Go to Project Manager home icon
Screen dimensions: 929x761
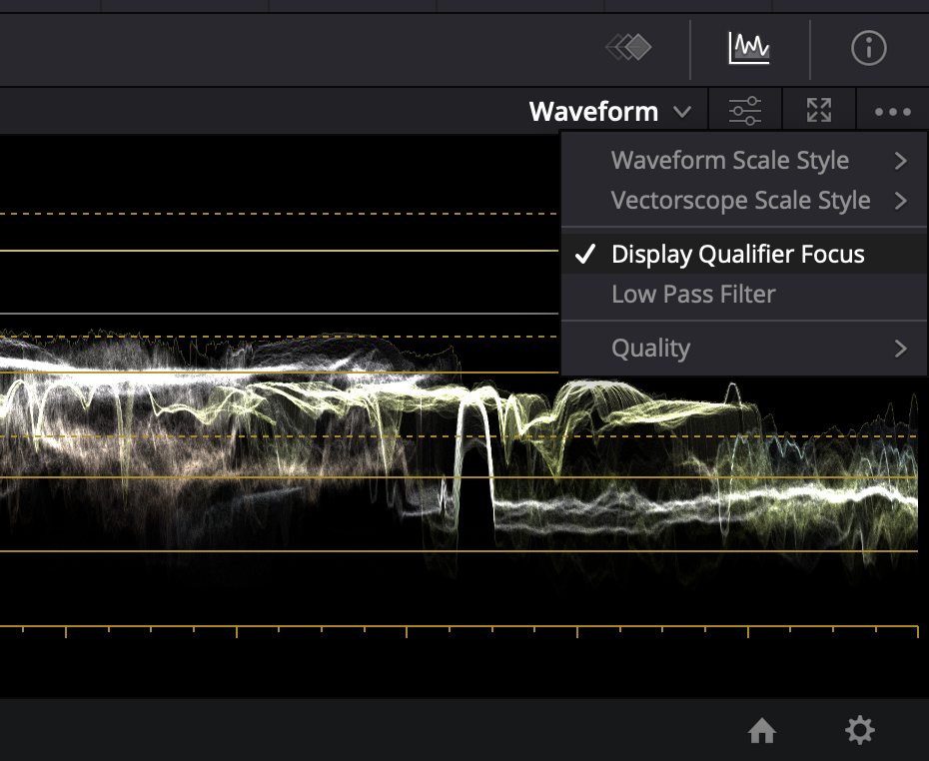point(762,732)
